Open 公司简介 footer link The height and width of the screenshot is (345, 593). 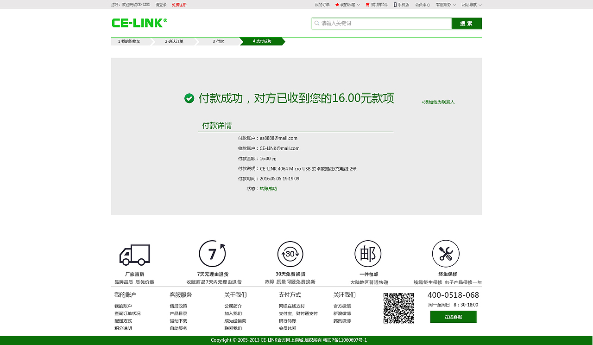(x=233, y=306)
